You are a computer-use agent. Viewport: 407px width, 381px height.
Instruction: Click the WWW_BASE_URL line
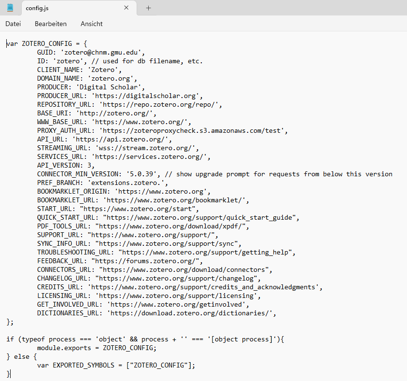pos(114,122)
